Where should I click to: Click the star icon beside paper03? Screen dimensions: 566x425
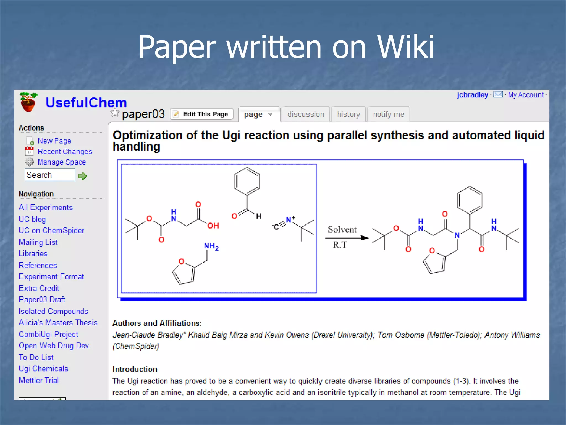[114, 113]
